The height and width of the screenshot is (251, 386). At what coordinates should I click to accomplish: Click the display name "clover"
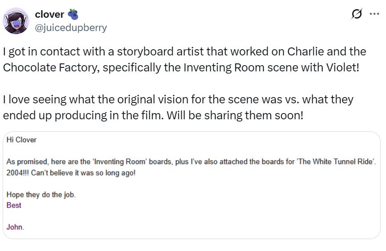pyautogui.click(x=49, y=14)
